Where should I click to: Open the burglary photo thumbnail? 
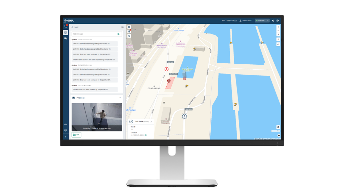point(97,117)
